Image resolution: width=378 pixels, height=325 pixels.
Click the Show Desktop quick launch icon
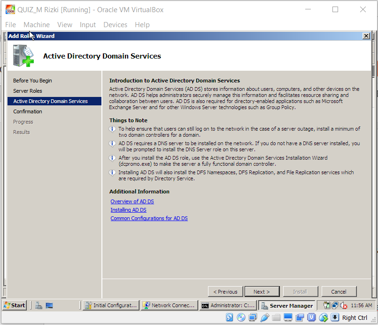(x=49, y=305)
